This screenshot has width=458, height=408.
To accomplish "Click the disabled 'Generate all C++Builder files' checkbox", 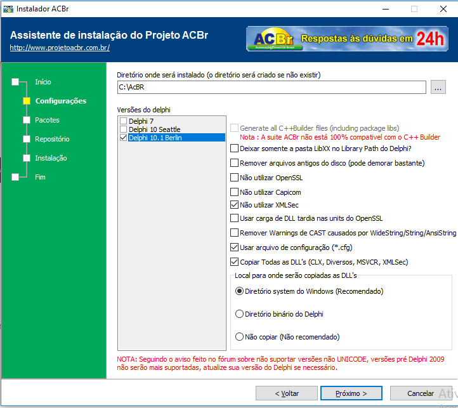I will point(234,128).
